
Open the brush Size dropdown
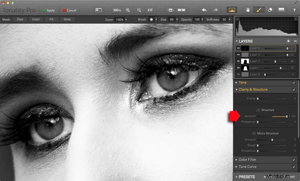[177, 19]
